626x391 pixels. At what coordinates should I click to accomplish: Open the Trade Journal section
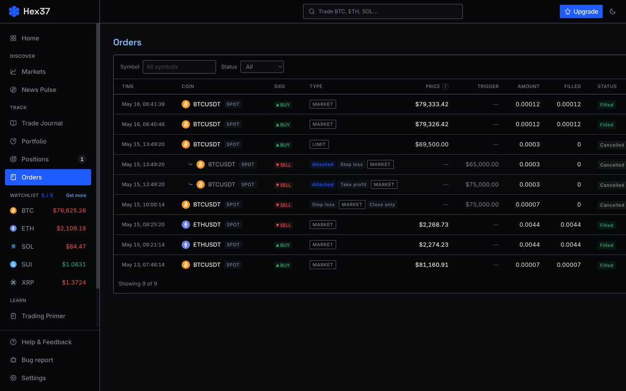(48, 123)
